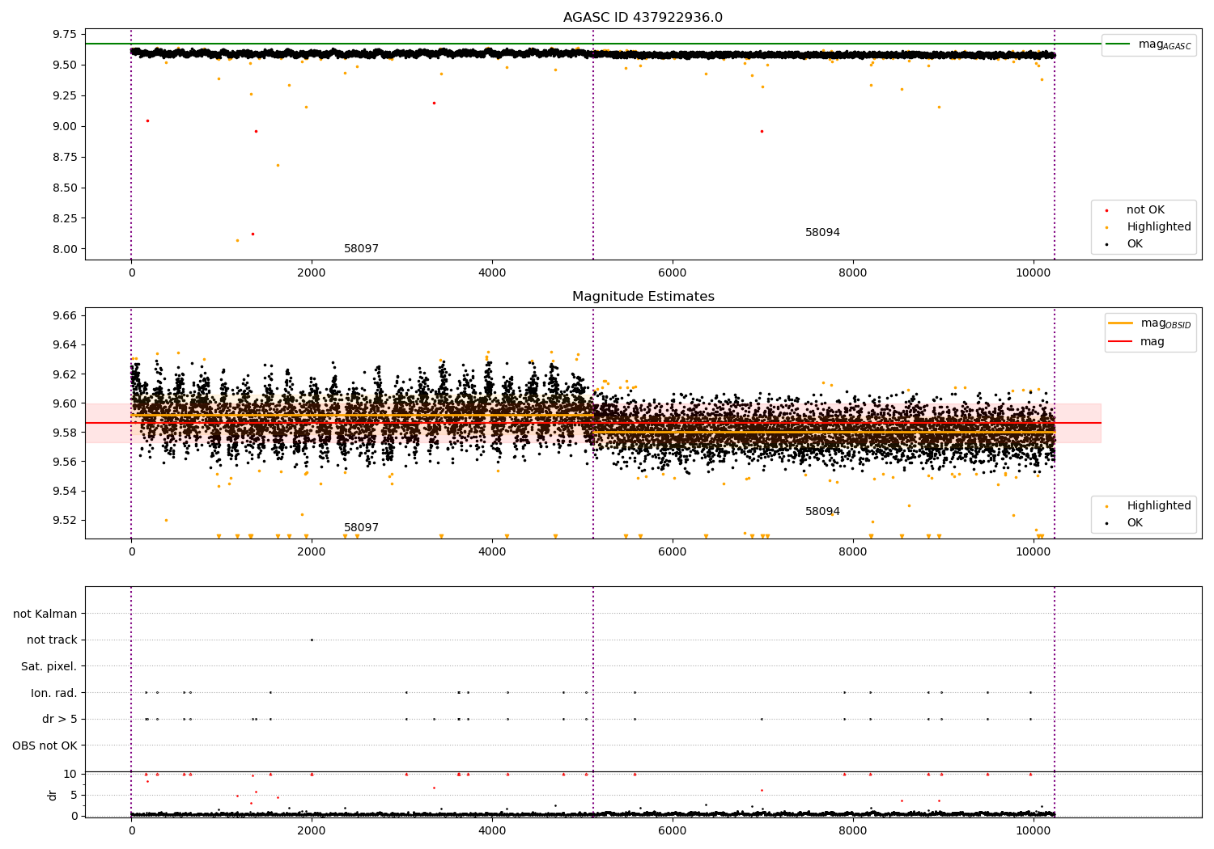This screenshot has width=1214, height=849.
Task: Click the 'not Kalman' y-axis label
Action: point(45,614)
